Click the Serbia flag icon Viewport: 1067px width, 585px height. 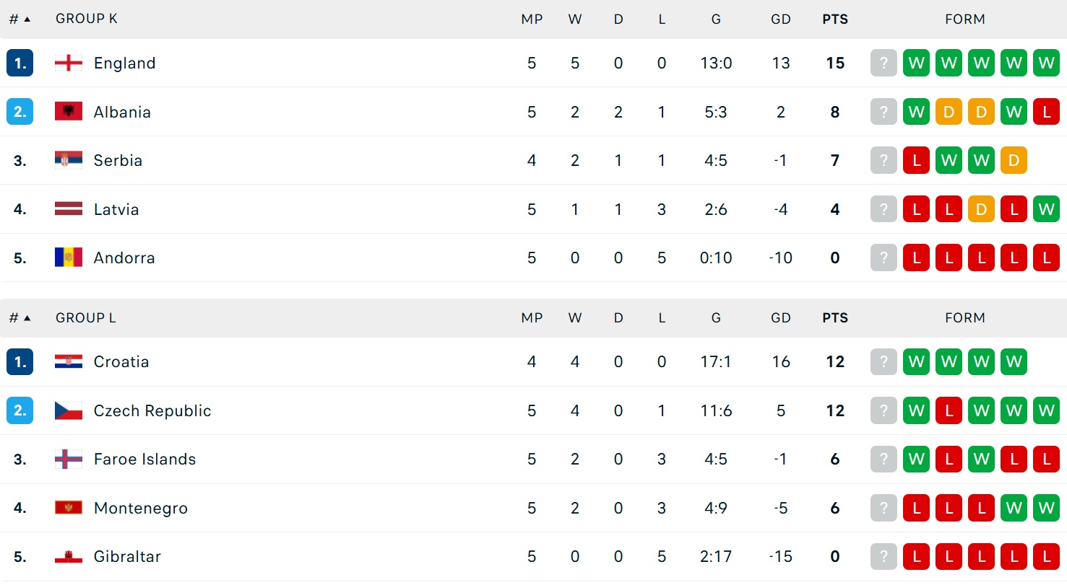tap(69, 160)
